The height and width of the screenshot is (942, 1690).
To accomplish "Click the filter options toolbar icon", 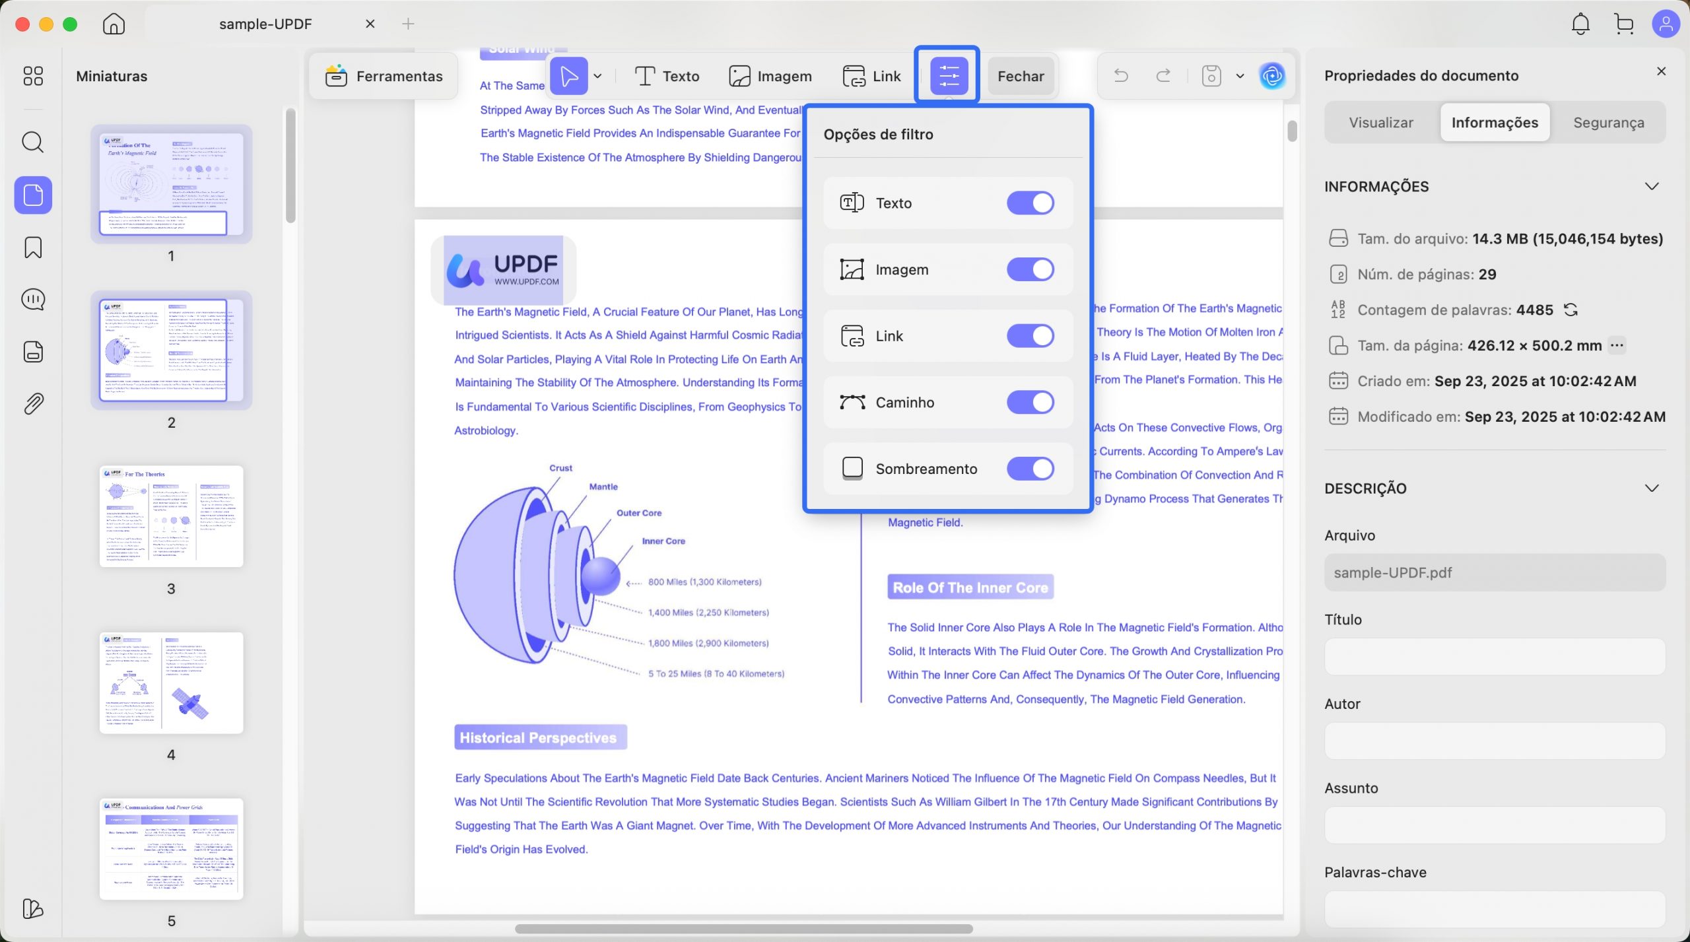I will [x=949, y=76].
